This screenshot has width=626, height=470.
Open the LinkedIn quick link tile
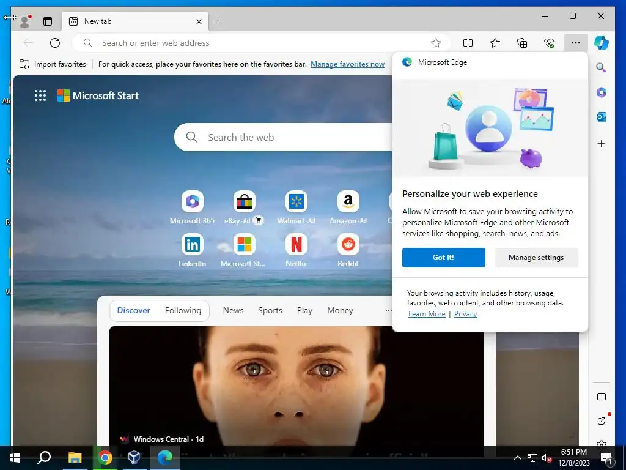click(192, 250)
